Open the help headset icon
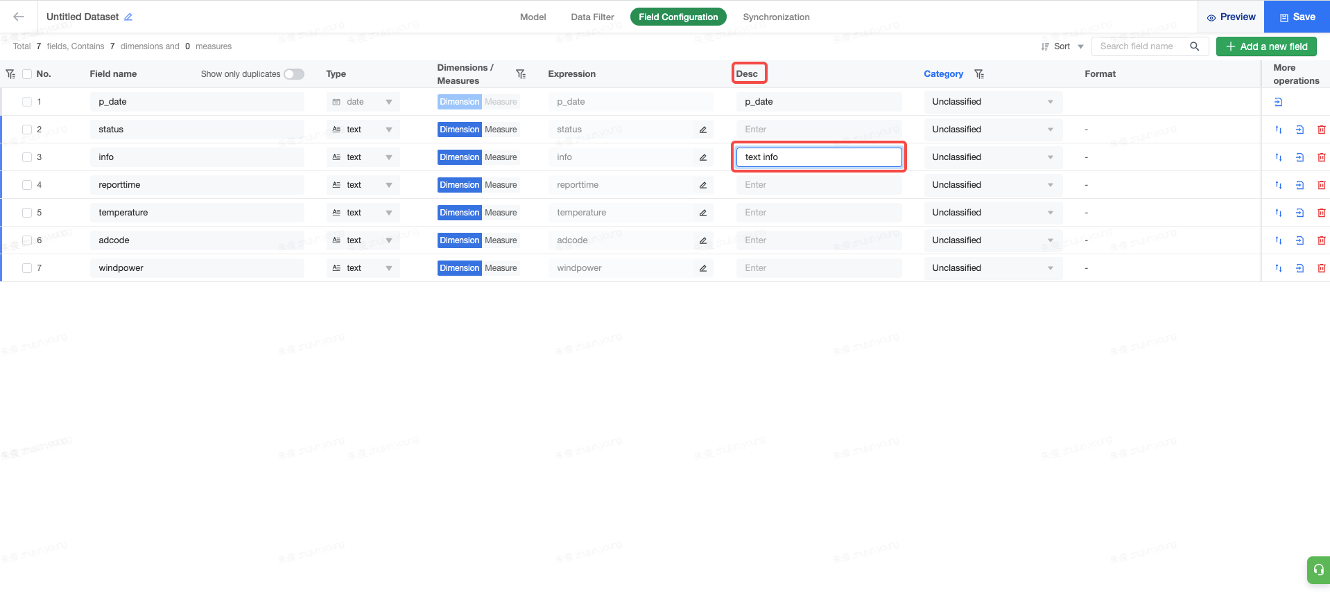Viewport: 1330px width, 600px height. (x=1318, y=570)
